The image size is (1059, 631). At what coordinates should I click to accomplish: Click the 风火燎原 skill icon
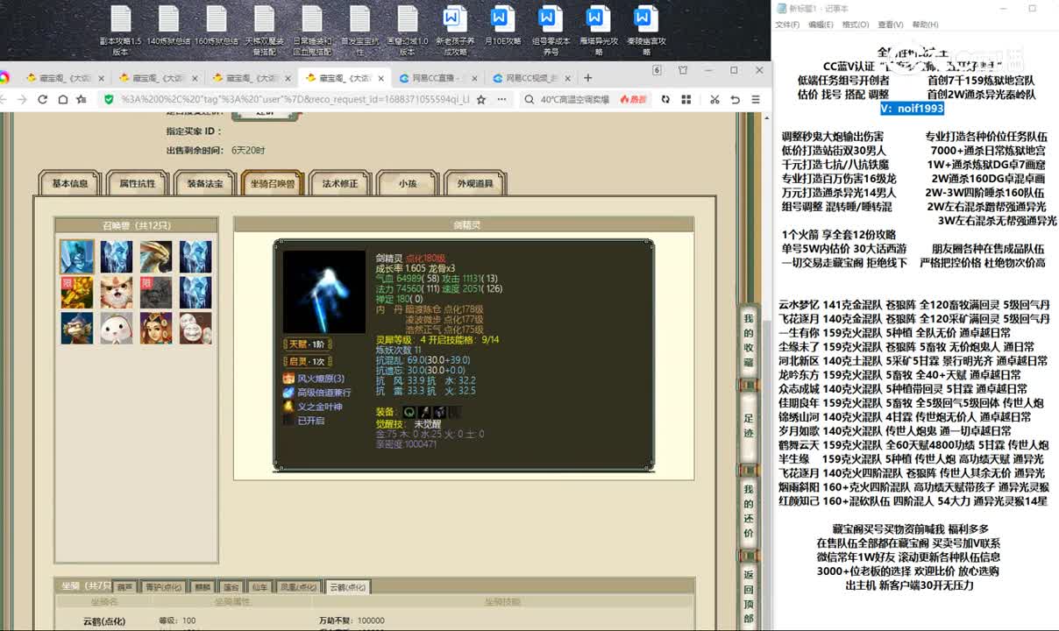288,379
